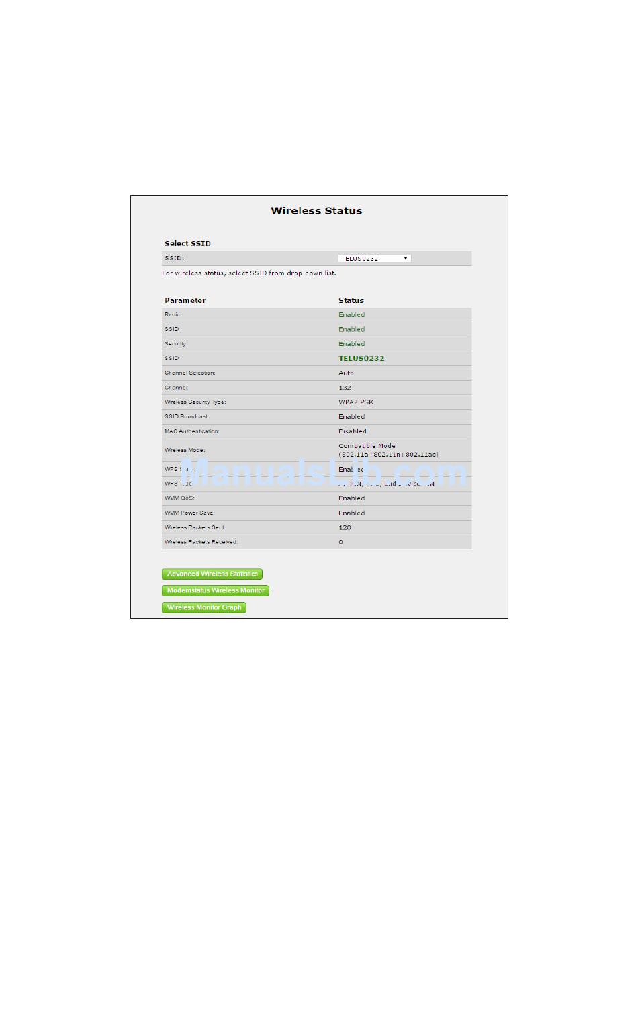Open the TELUS0232 SSID dropdown
The image size is (638, 1017).
(x=374, y=259)
